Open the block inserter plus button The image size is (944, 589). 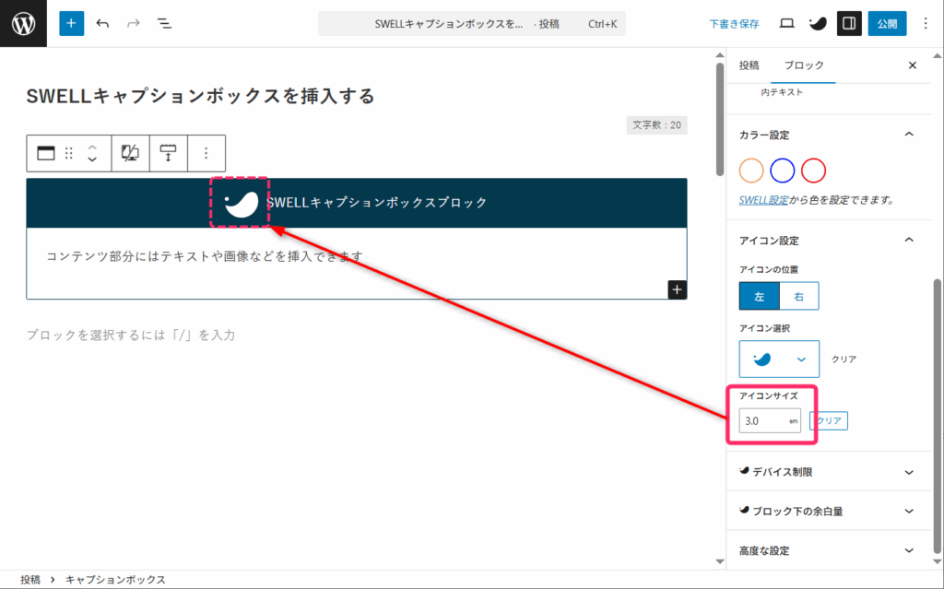point(71,23)
